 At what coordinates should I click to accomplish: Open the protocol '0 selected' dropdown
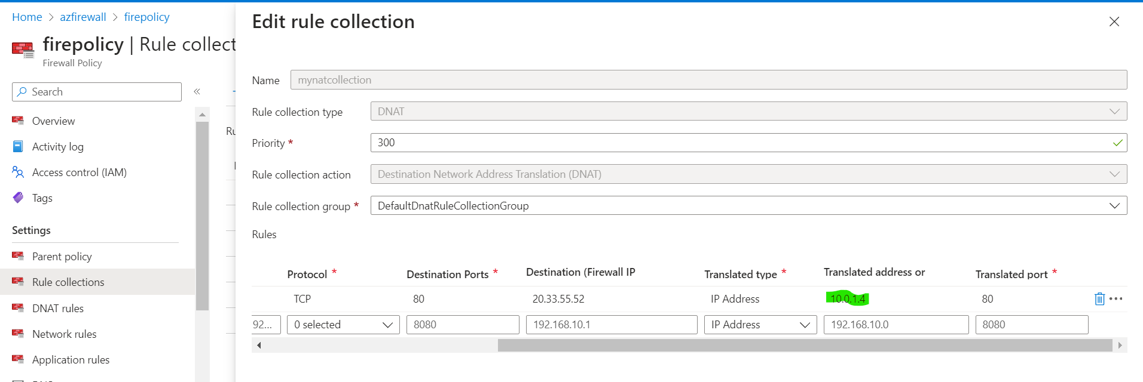coord(343,325)
